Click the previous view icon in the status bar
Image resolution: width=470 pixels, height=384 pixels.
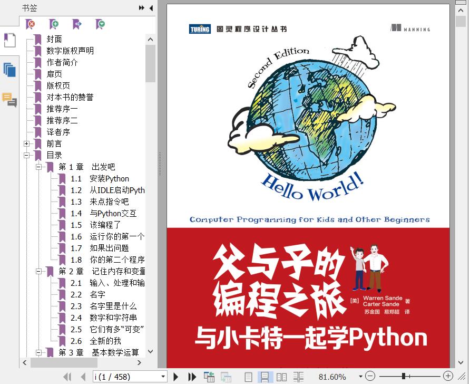[x=209, y=377]
